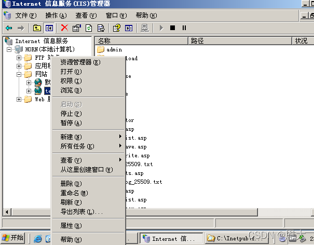The image size is (314, 245).
Task: Click the 开始 Start button
Action: click(x=13, y=238)
